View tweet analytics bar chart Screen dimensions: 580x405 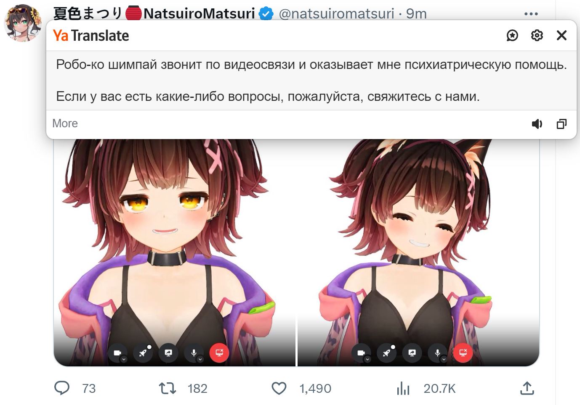[x=403, y=388]
